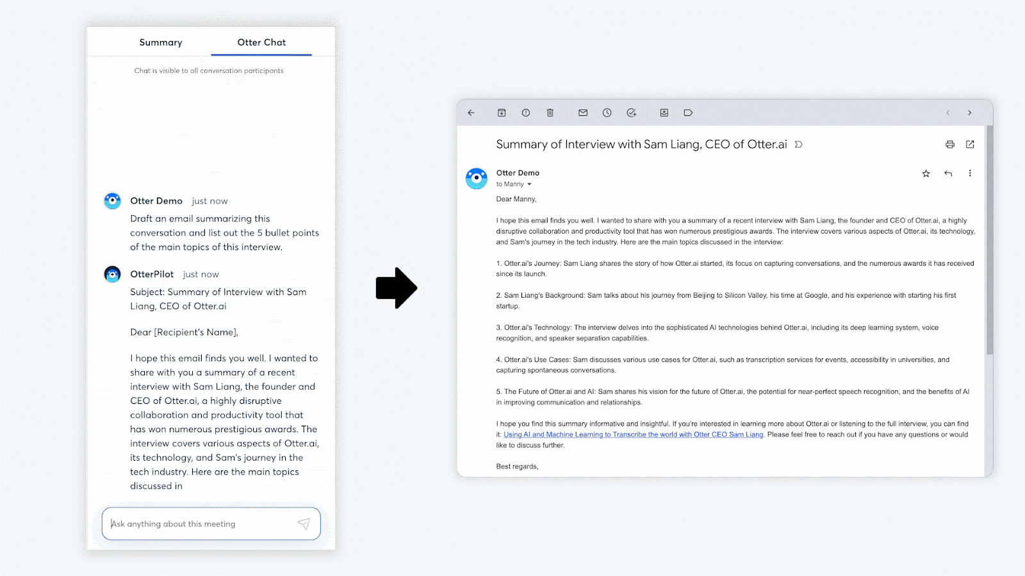Click 'Chat is visible to all conversation participants'
This screenshot has height=576, width=1025.
tap(209, 71)
